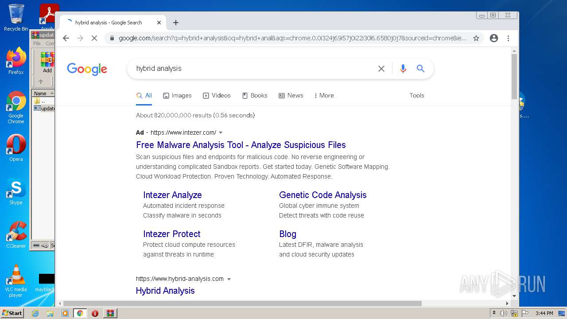Select the parent folder '..' row in WinRAR
This screenshot has width=567, height=319.
[x=43, y=101]
